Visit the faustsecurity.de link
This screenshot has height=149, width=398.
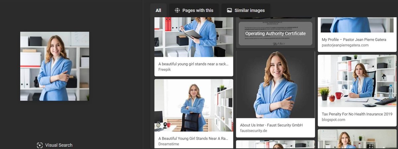[x=253, y=131]
